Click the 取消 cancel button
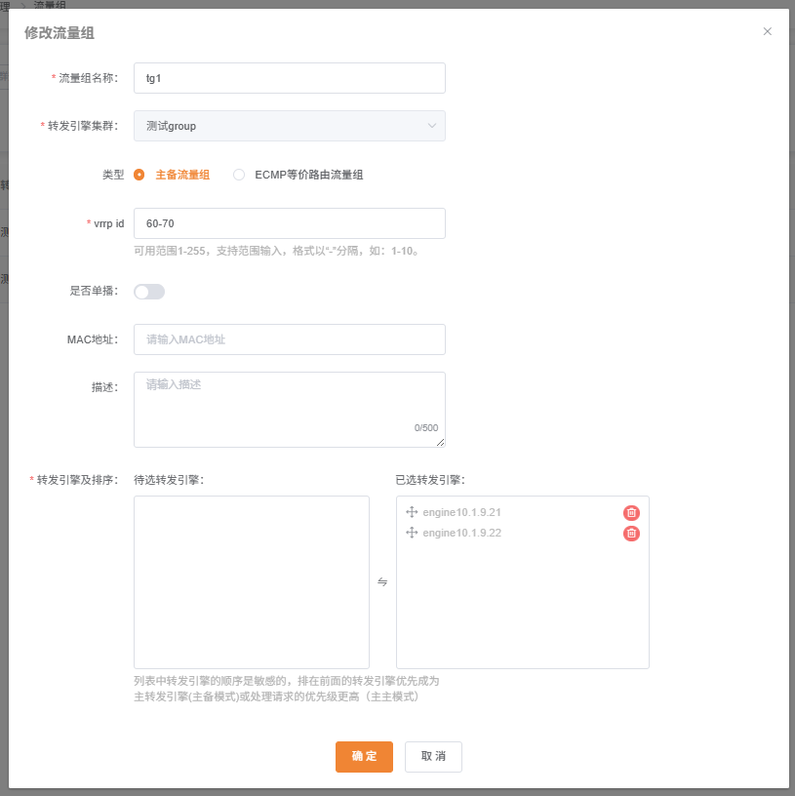 coord(433,756)
